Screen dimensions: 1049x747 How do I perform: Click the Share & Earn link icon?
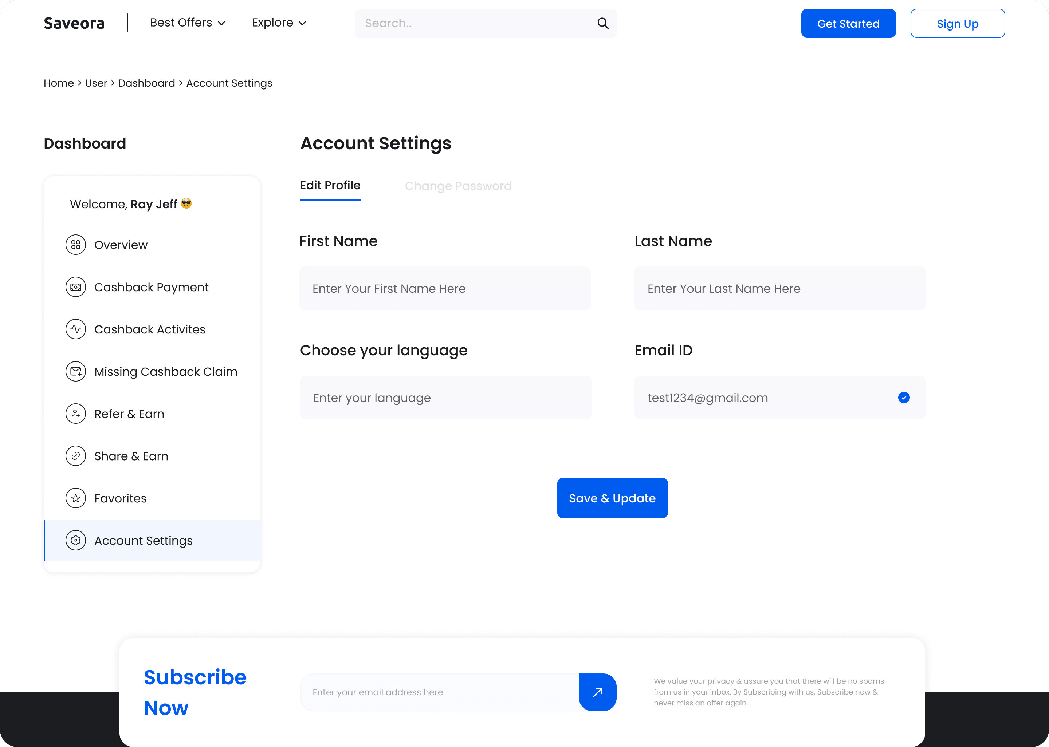click(x=76, y=456)
